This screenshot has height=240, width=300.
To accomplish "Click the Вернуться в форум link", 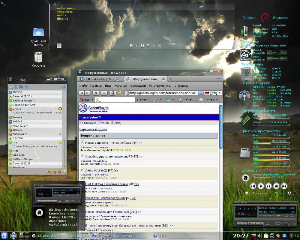I will [93, 129].
